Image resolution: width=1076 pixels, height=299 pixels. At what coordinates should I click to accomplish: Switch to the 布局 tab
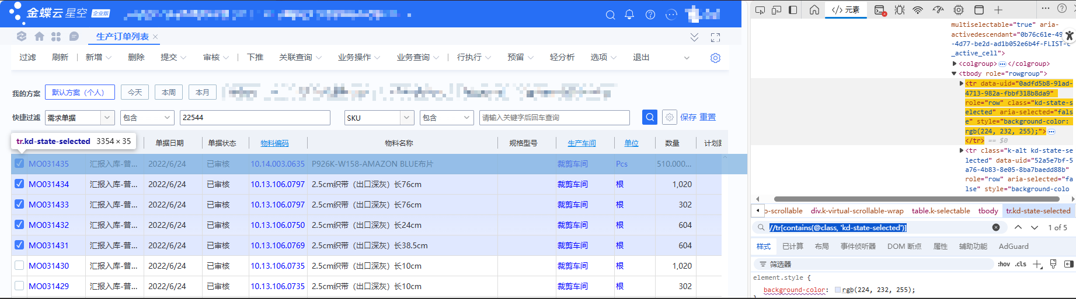coord(822,247)
